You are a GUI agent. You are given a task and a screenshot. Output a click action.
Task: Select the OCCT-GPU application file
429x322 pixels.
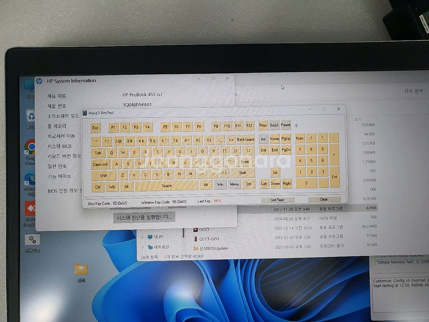[208, 239]
